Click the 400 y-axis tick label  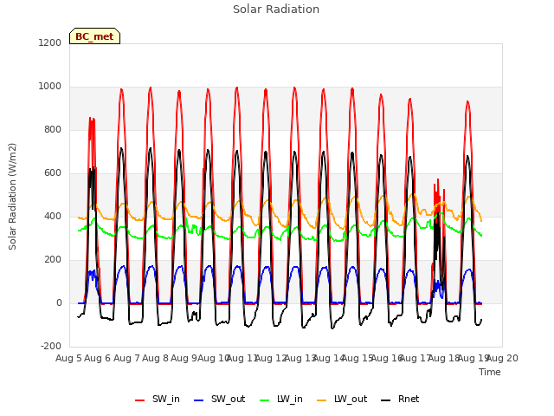tap(53, 217)
